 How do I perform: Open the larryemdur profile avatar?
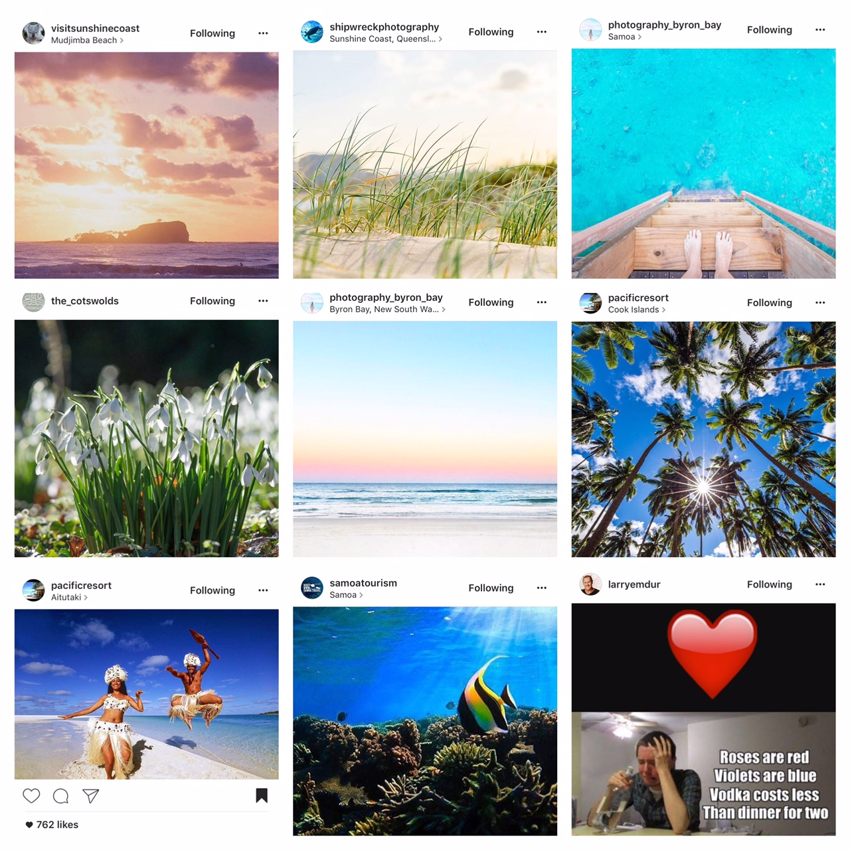590,584
